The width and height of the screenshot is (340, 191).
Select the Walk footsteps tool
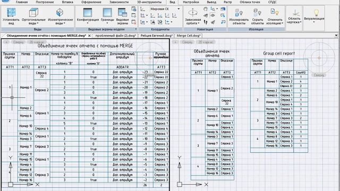(206, 22)
